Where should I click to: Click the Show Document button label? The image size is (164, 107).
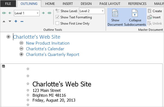[115, 22]
